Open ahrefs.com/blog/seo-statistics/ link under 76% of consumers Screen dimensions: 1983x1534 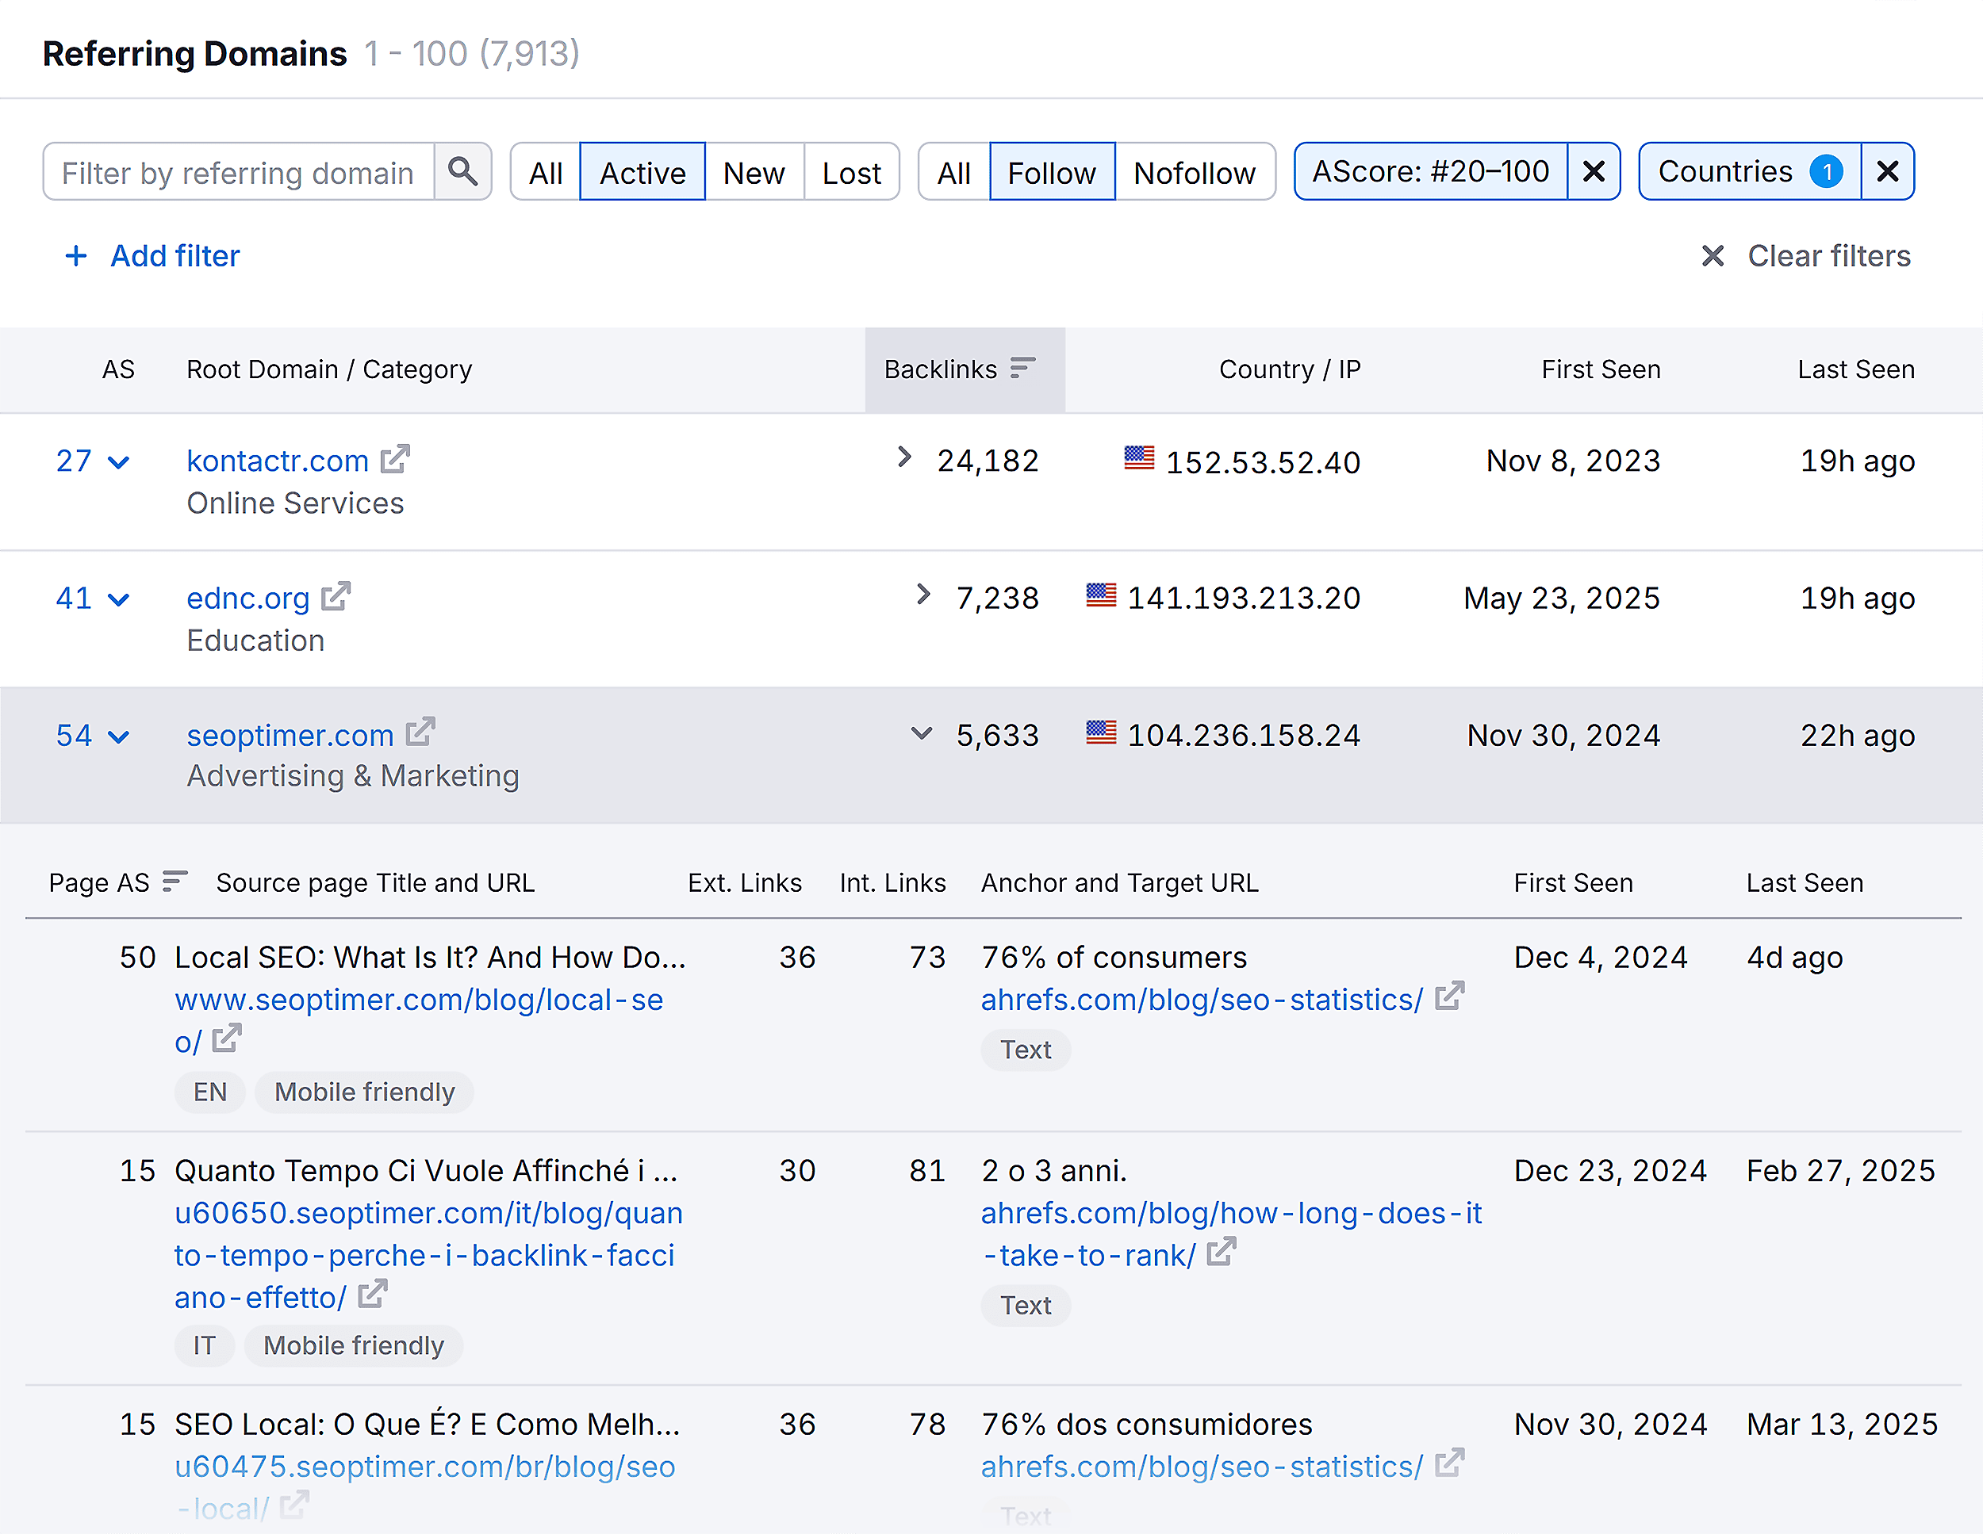tap(1202, 1000)
